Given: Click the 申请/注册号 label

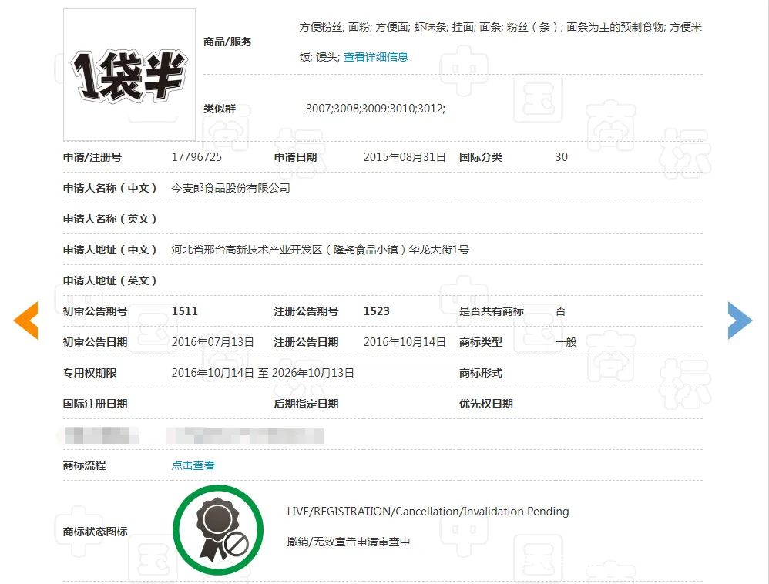Looking at the screenshot, I should point(92,157).
